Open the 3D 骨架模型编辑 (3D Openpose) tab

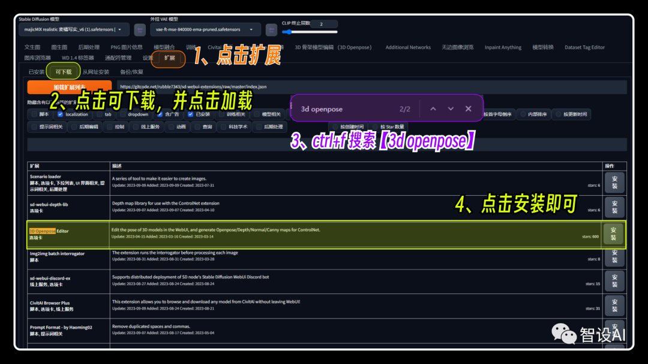pos(333,47)
